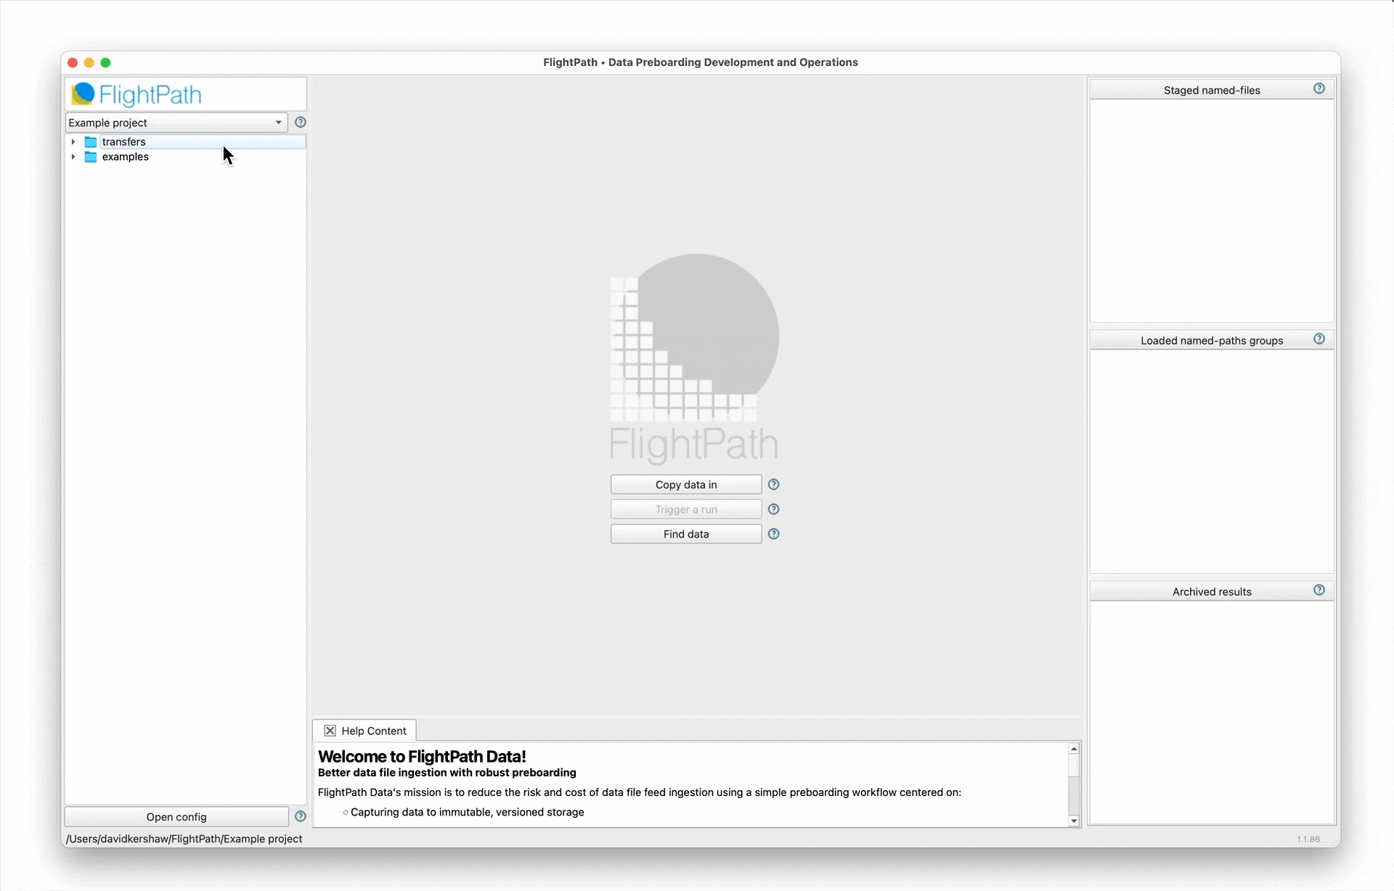This screenshot has width=1394, height=891.
Task: Expand the examples folder
Action: click(x=73, y=157)
